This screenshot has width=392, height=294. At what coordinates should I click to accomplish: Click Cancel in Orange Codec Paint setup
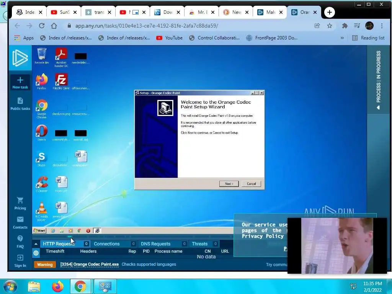tap(251, 184)
